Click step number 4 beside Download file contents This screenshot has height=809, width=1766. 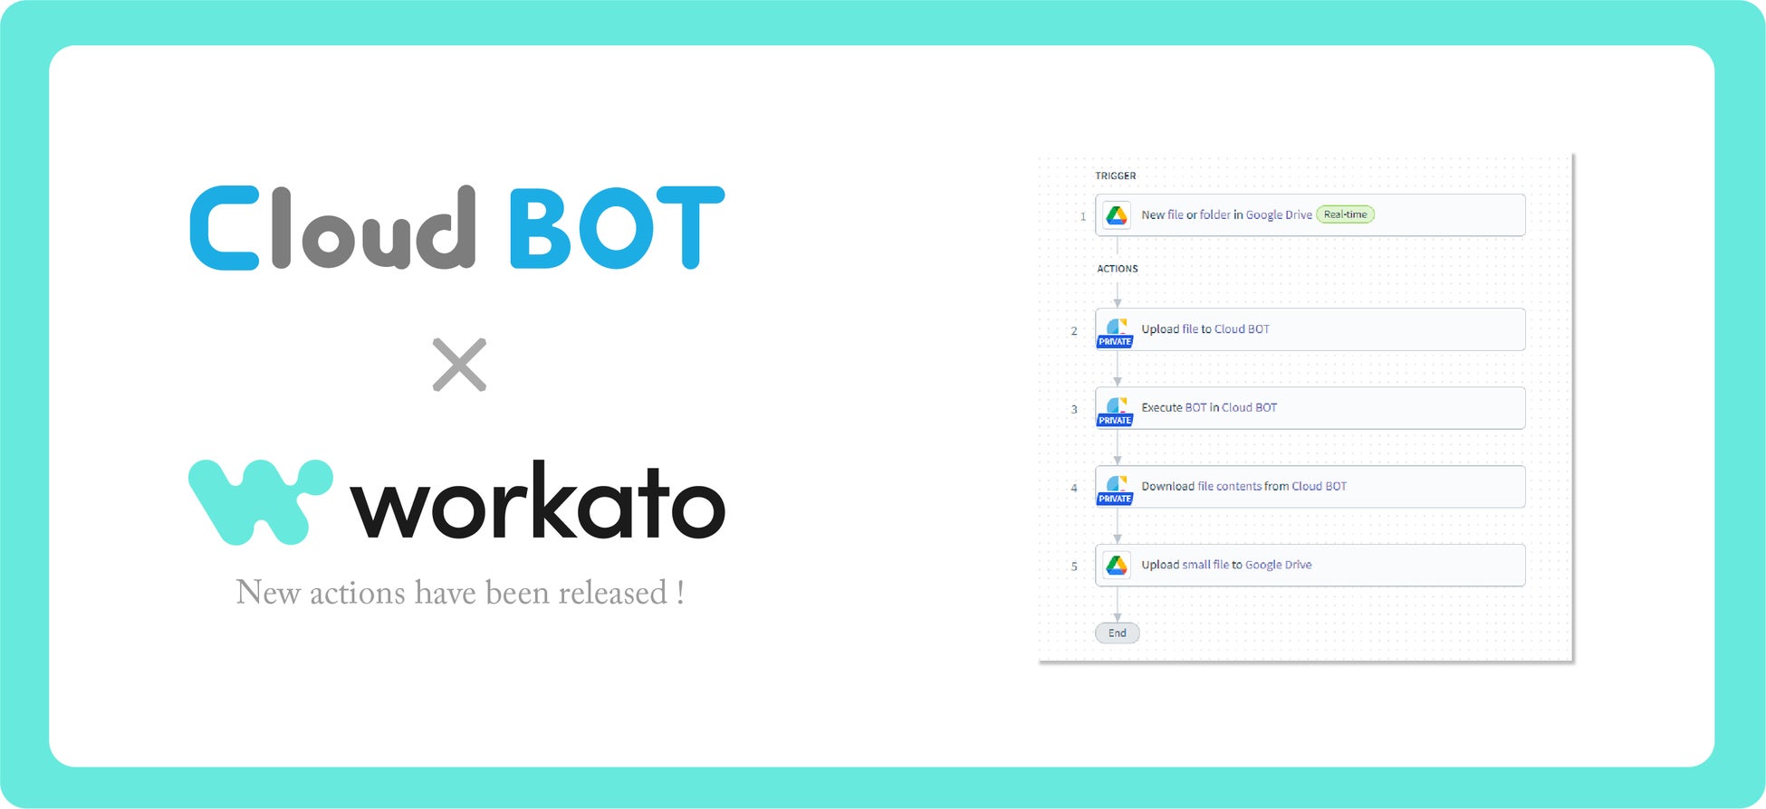[x=1075, y=489]
